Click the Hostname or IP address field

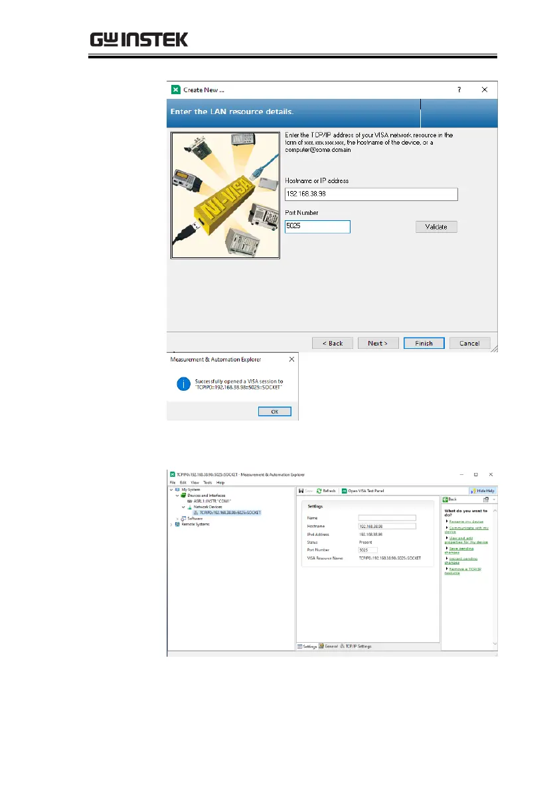coord(371,194)
